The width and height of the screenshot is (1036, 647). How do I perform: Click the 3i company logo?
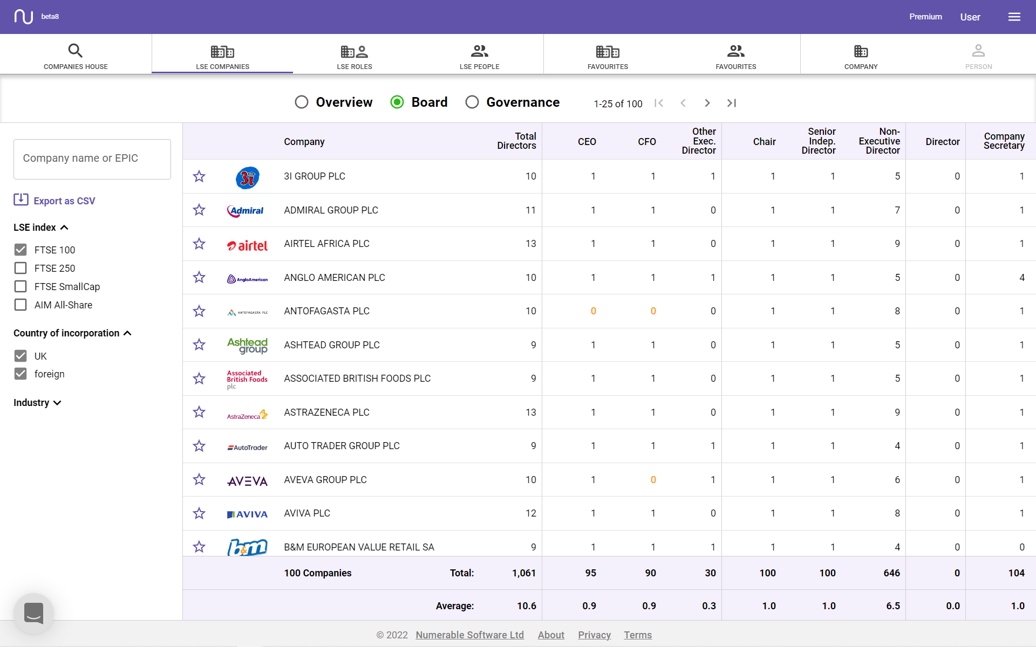248,177
